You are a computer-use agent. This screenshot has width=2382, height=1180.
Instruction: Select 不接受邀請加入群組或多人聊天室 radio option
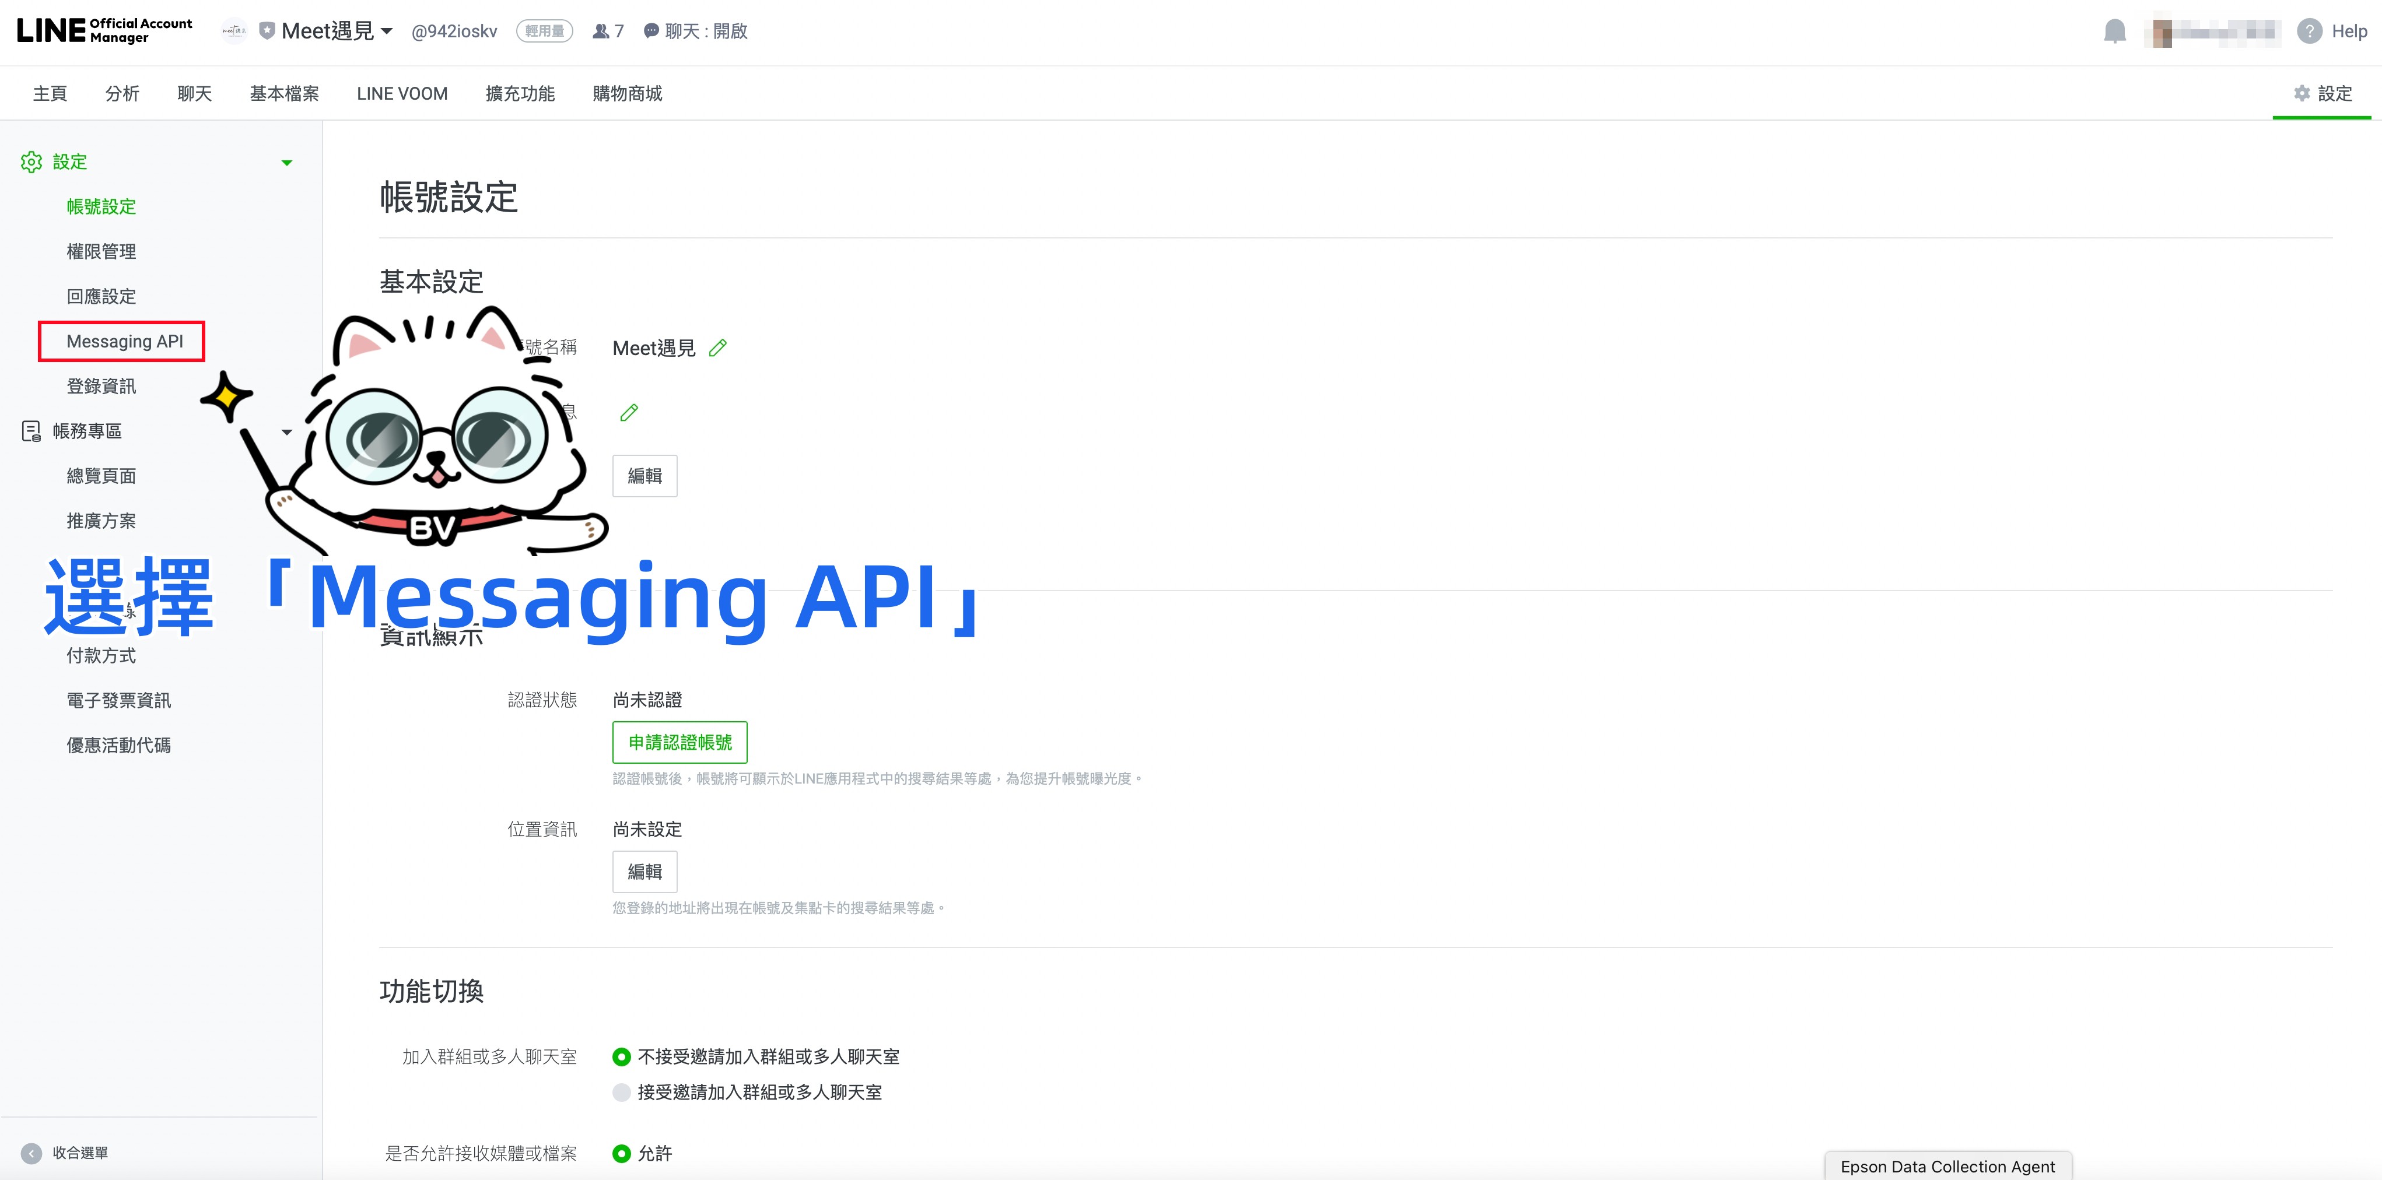pyautogui.click(x=621, y=1056)
